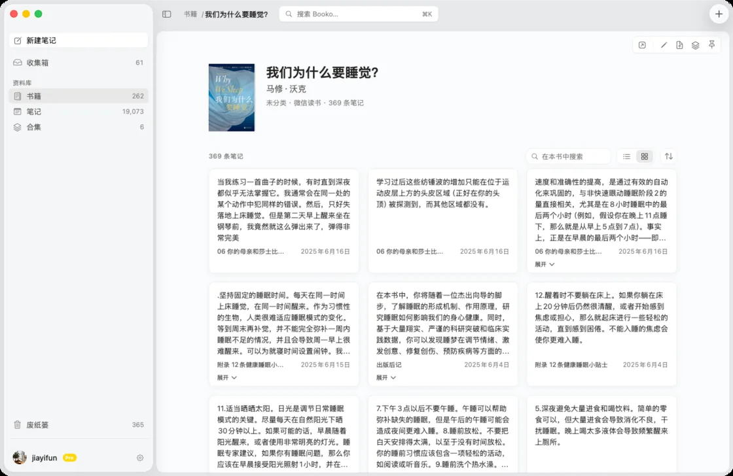Open the note starting 学习过后这些纺锤波

[442, 220]
